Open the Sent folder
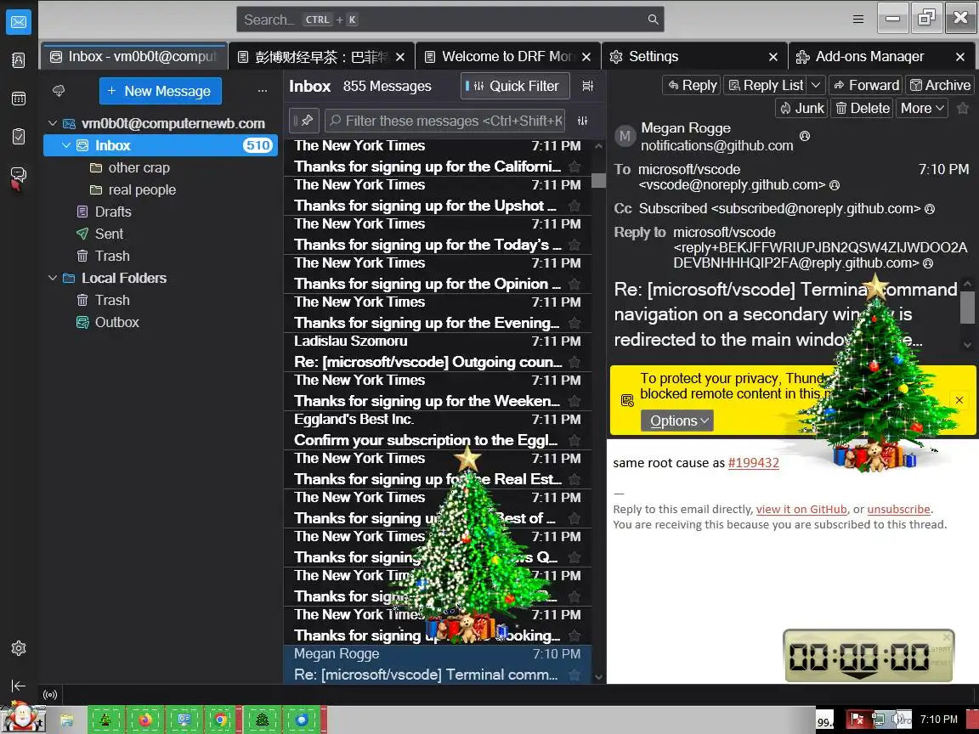This screenshot has width=979, height=734. pyautogui.click(x=161, y=234)
